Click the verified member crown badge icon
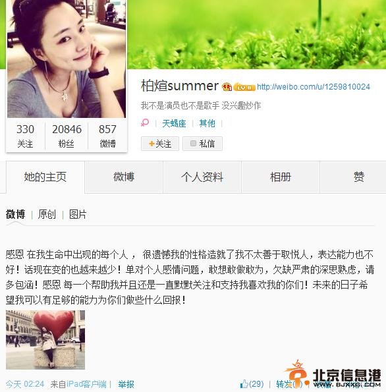Viewport: 386px width, 392px height. (x=227, y=87)
